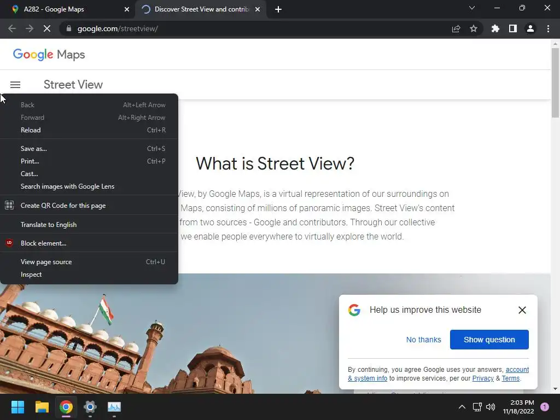560x420 pixels.
Task: Choose Search images with Google Lens
Action: [89, 186]
